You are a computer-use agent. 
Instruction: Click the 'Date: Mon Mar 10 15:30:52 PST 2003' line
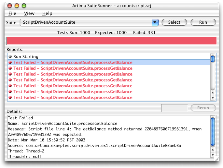[x=47, y=140]
